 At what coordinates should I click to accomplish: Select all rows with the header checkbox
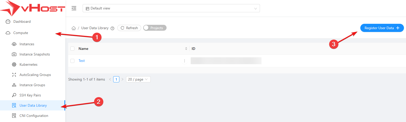(72, 49)
